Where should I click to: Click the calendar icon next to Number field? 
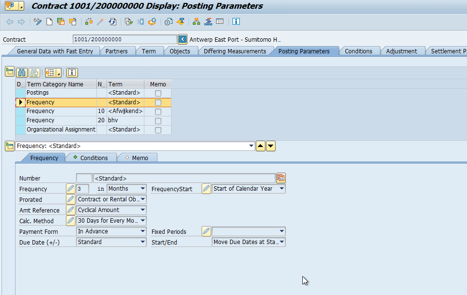click(281, 178)
